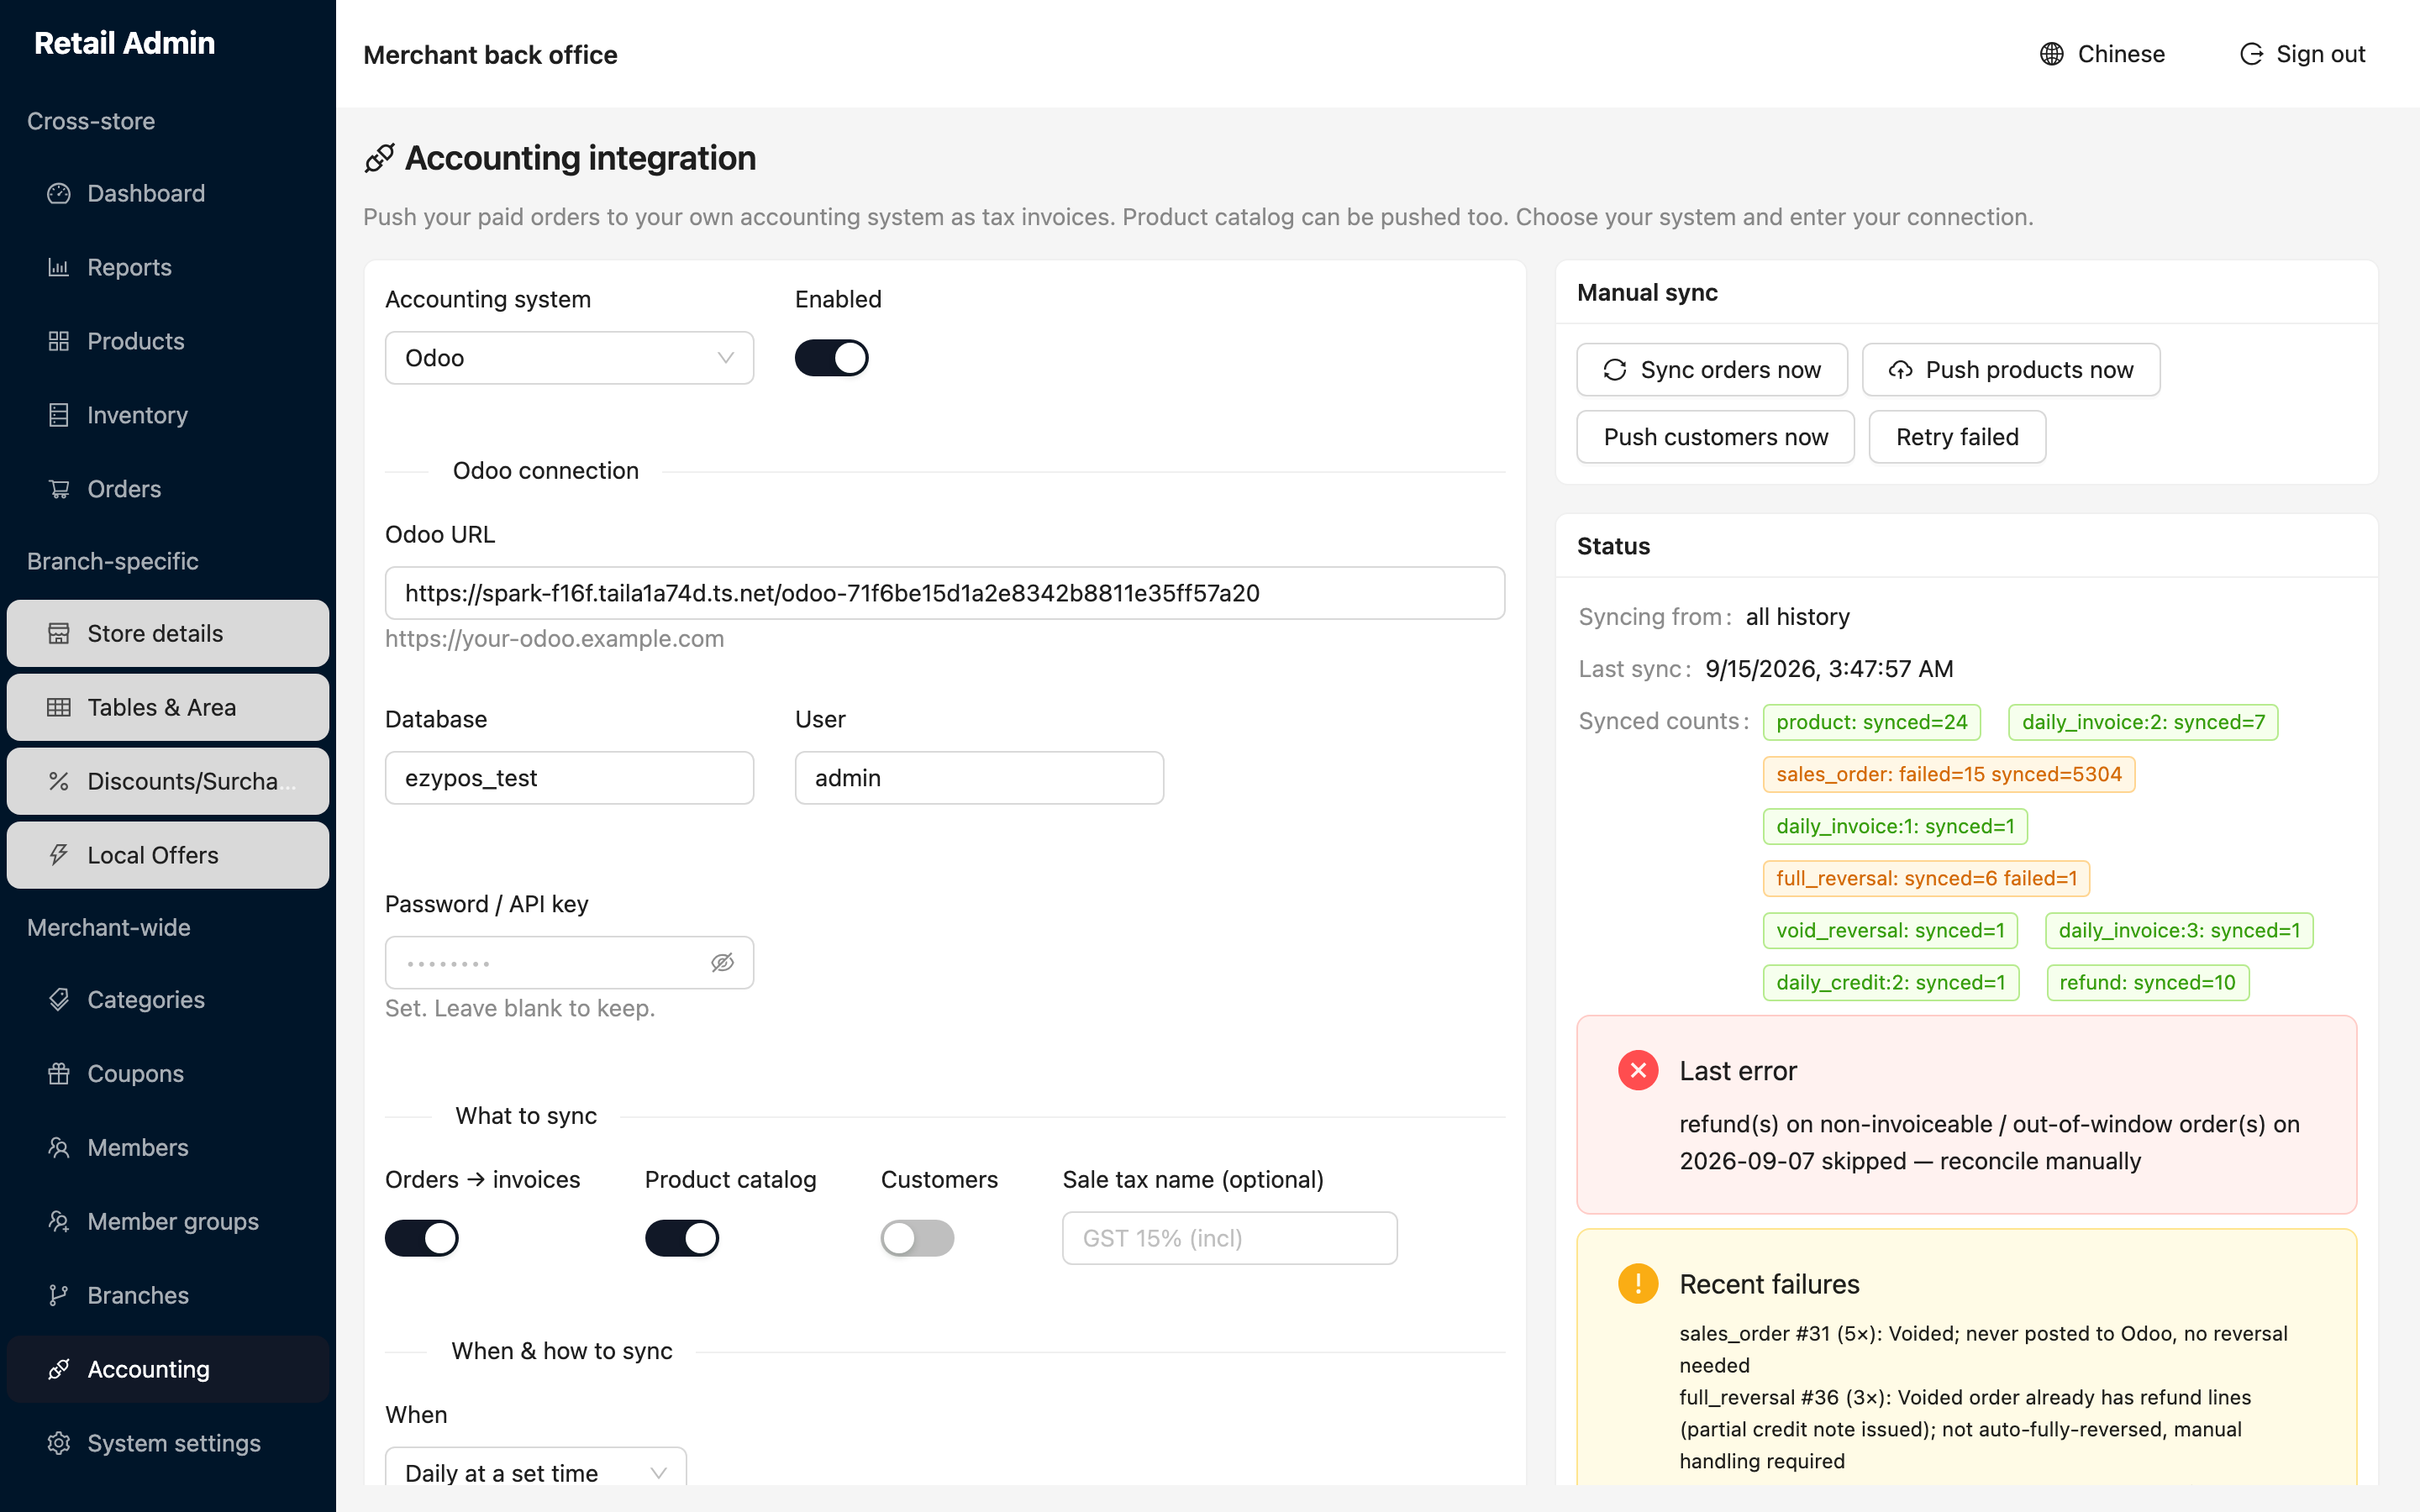Click the Discounts percent icon
The height and width of the screenshot is (1512, 2420).
pos(59,781)
